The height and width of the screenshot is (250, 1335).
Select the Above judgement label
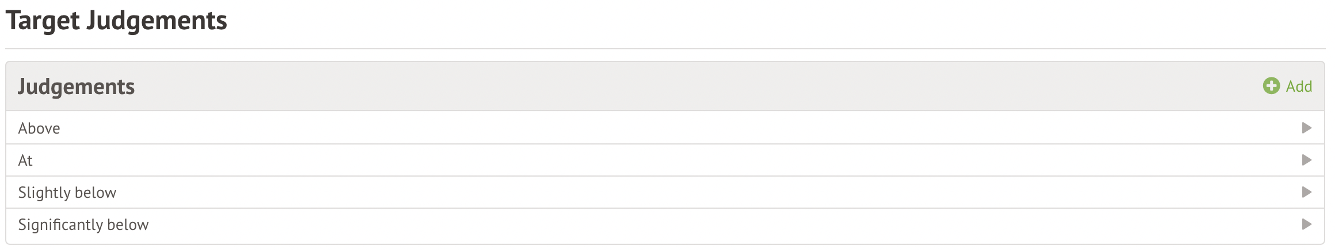click(39, 128)
